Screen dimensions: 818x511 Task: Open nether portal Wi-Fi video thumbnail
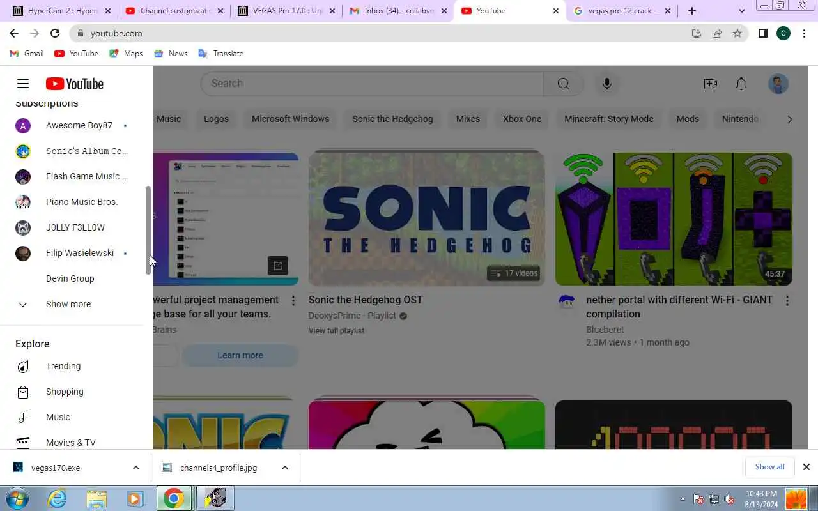pyautogui.click(x=674, y=219)
